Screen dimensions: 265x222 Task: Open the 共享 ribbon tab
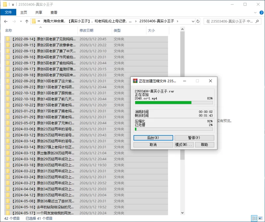pos(39,12)
